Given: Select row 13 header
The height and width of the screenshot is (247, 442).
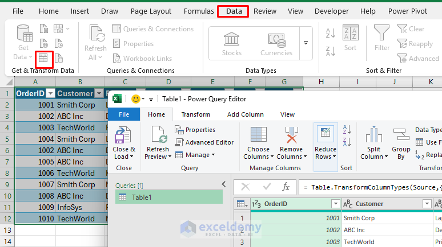Looking at the screenshot, I should (7, 230).
